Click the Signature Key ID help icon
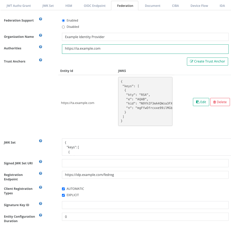231x225 pixels. coord(40,203)
